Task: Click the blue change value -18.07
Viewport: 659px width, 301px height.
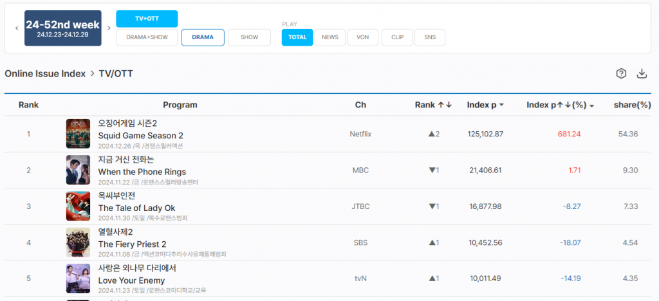Action: (570, 242)
